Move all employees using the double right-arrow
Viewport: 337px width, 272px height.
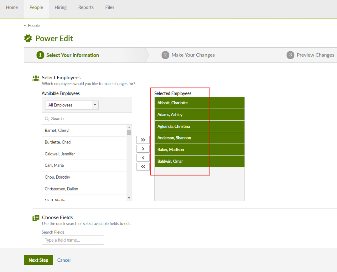[x=143, y=140]
